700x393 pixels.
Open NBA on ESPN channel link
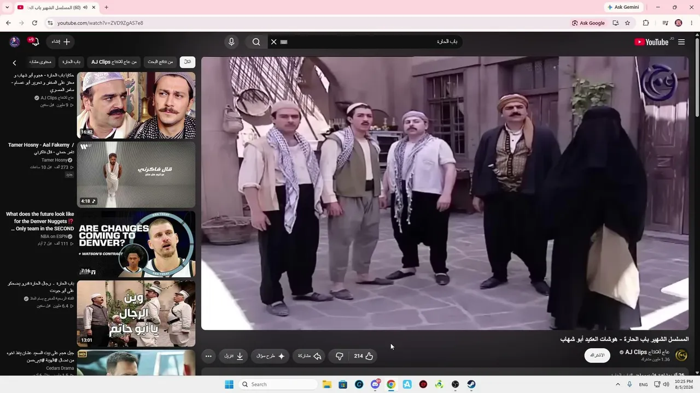pos(54,236)
